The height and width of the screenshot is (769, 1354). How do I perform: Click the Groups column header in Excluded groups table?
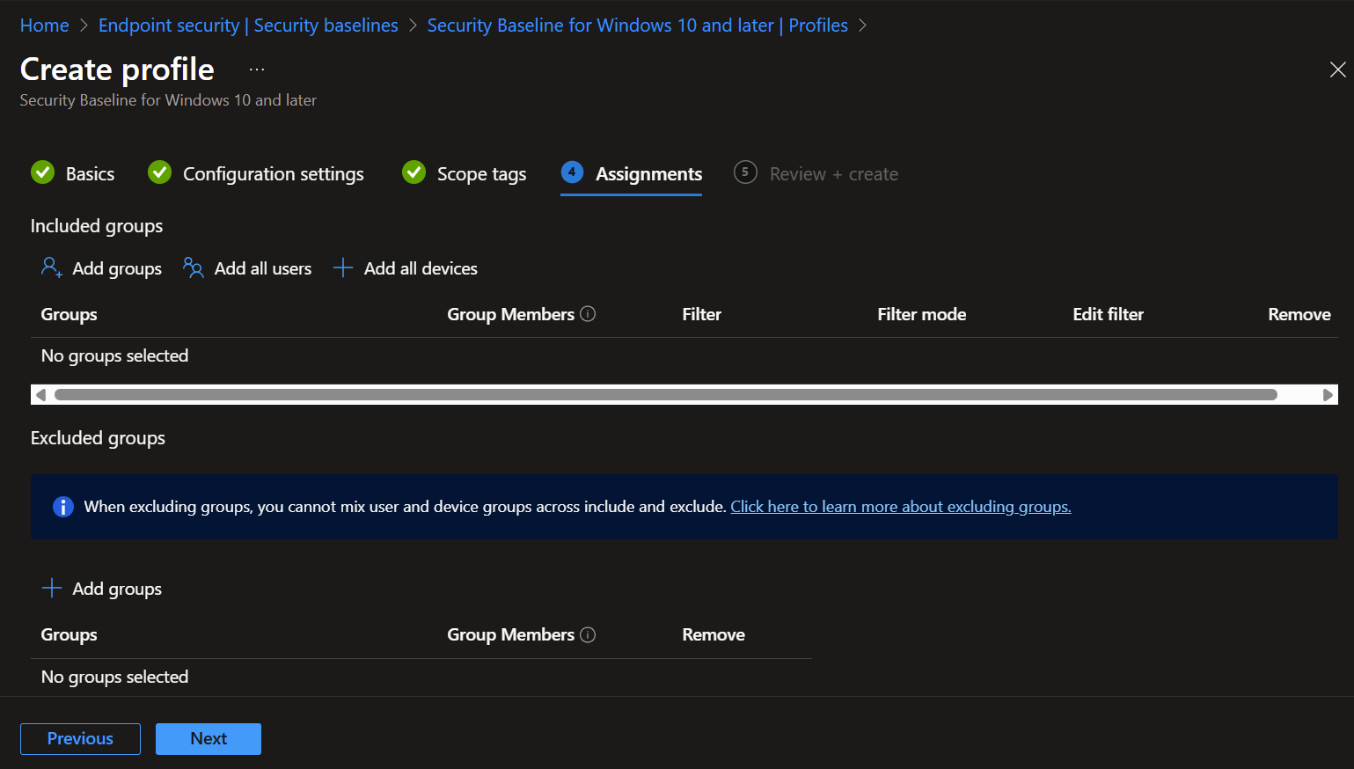(70, 634)
